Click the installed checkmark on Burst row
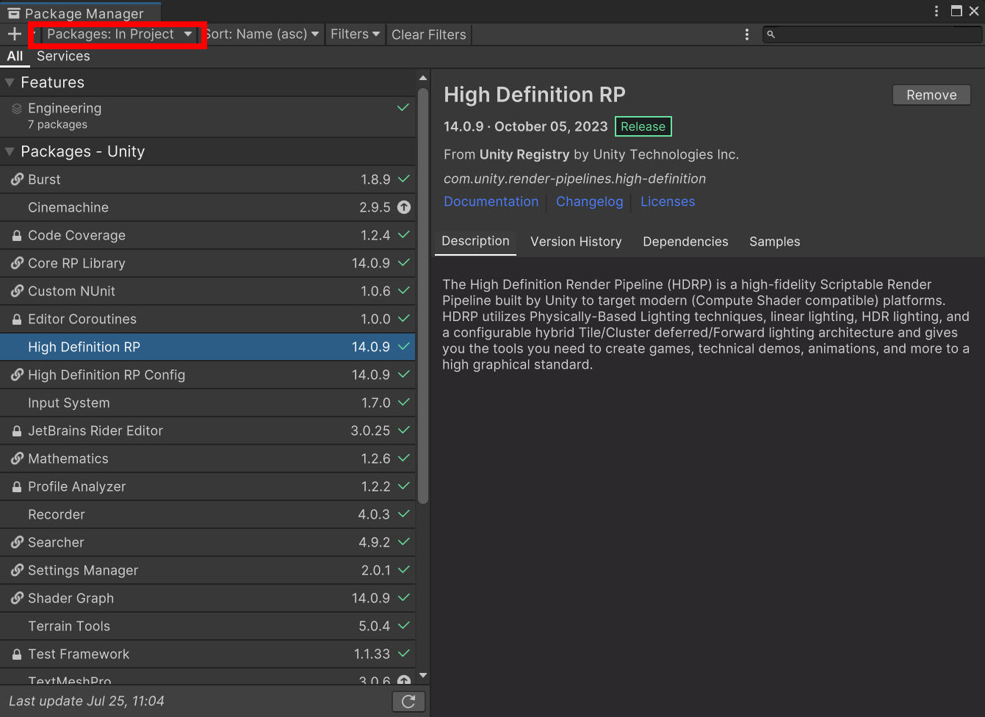Image resolution: width=985 pixels, height=717 pixels. coord(403,179)
